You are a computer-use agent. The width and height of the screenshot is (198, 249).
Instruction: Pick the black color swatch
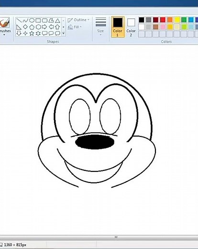pyautogui.click(x=142, y=20)
